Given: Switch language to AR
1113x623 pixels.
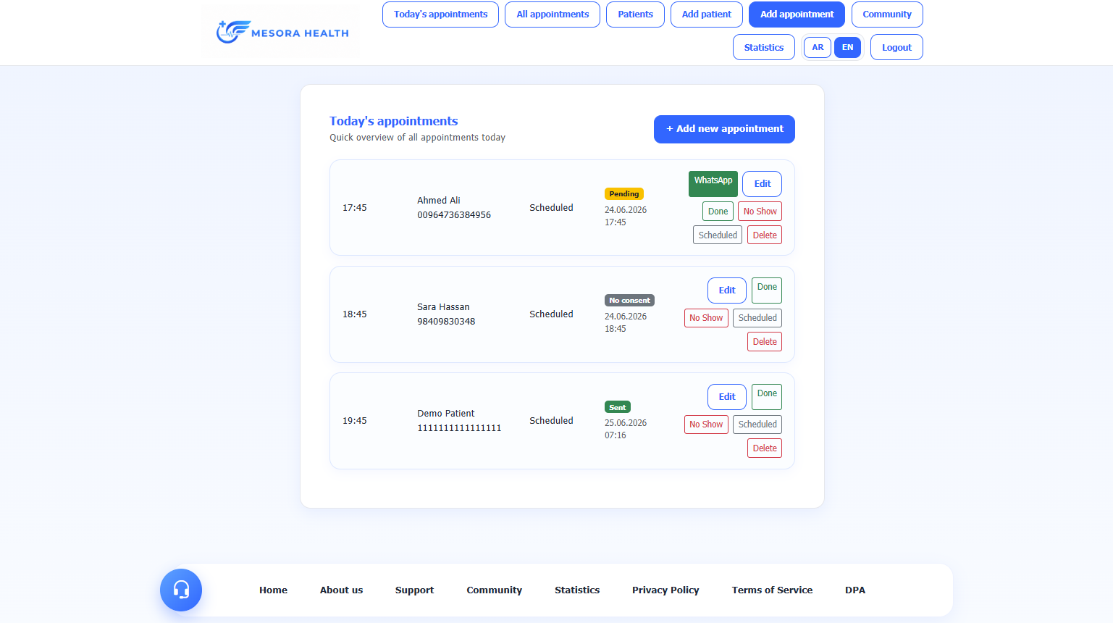Looking at the screenshot, I should tap(818, 47).
